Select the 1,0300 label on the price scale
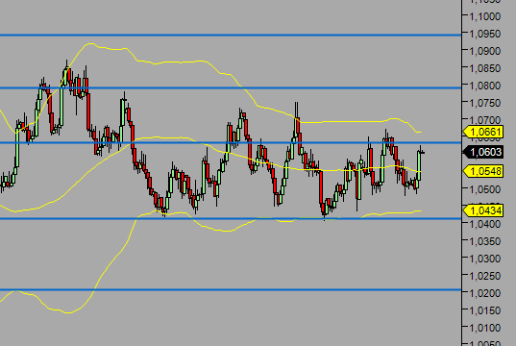Screen dimensions: 516x346 point(485,259)
